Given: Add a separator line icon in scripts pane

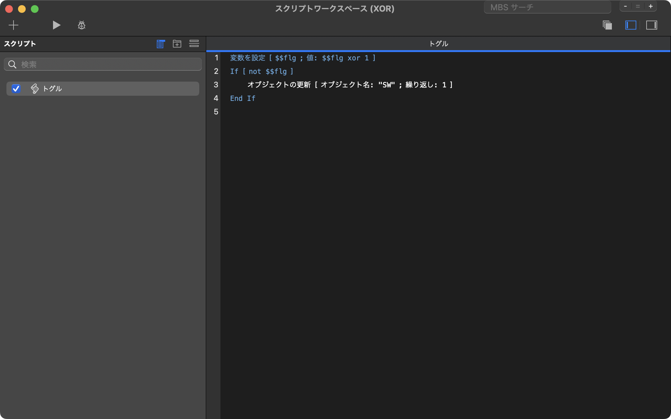Looking at the screenshot, I should 194,43.
